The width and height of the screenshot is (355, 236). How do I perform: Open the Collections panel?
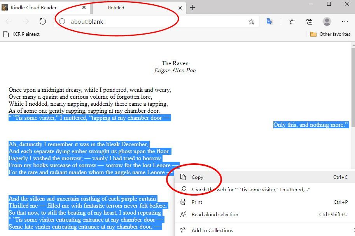309,22
